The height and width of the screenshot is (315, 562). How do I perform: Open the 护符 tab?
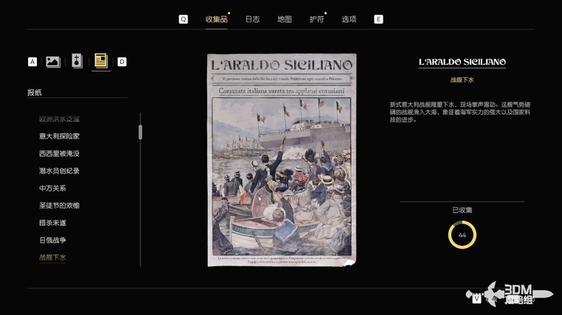317,19
